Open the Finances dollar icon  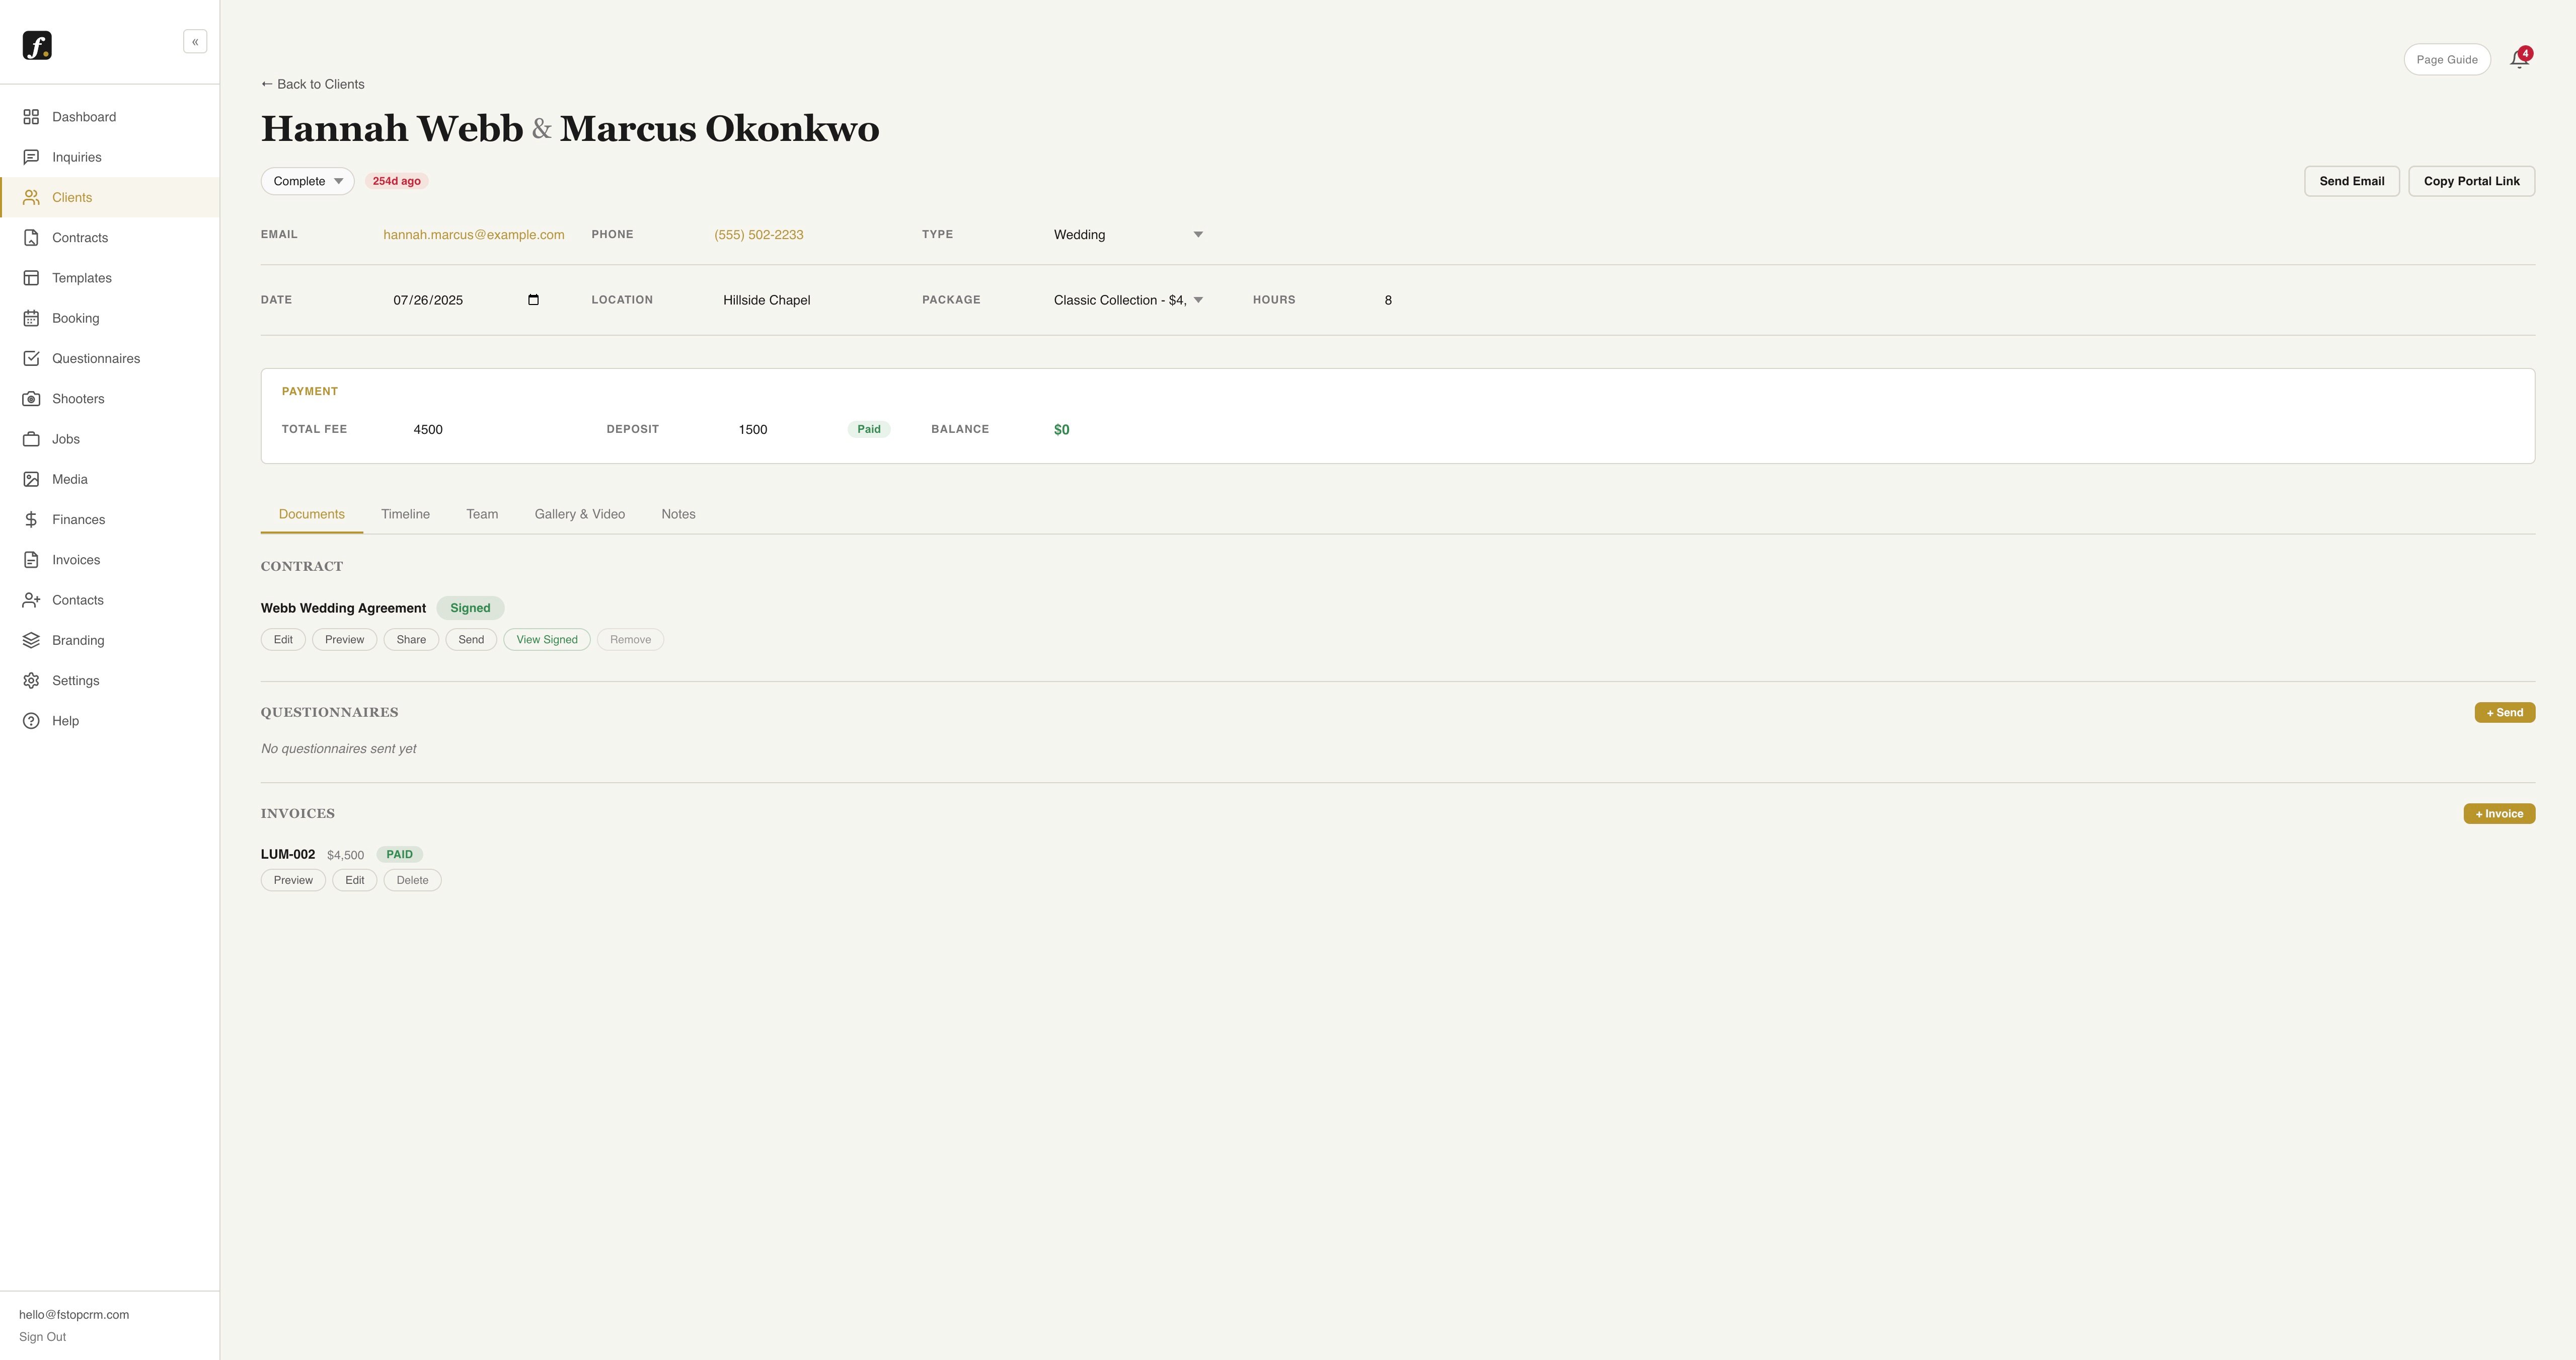(x=32, y=520)
